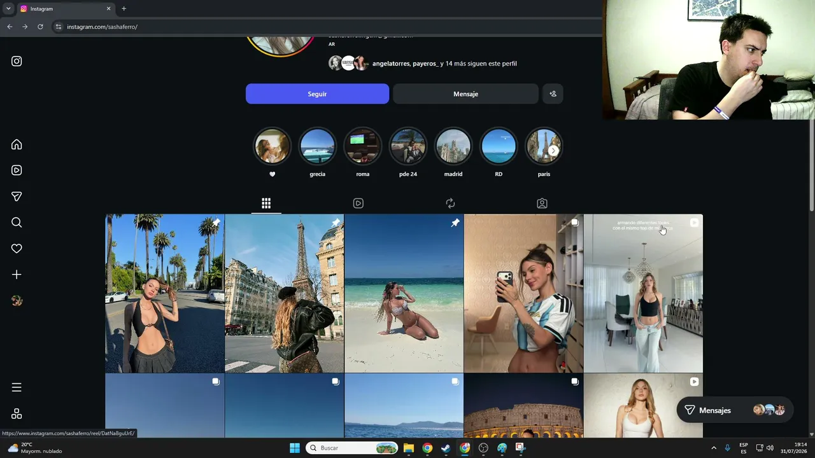This screenshot has width=815, height=458.
Task: Open the white top reel post
Action: point(643,405)
